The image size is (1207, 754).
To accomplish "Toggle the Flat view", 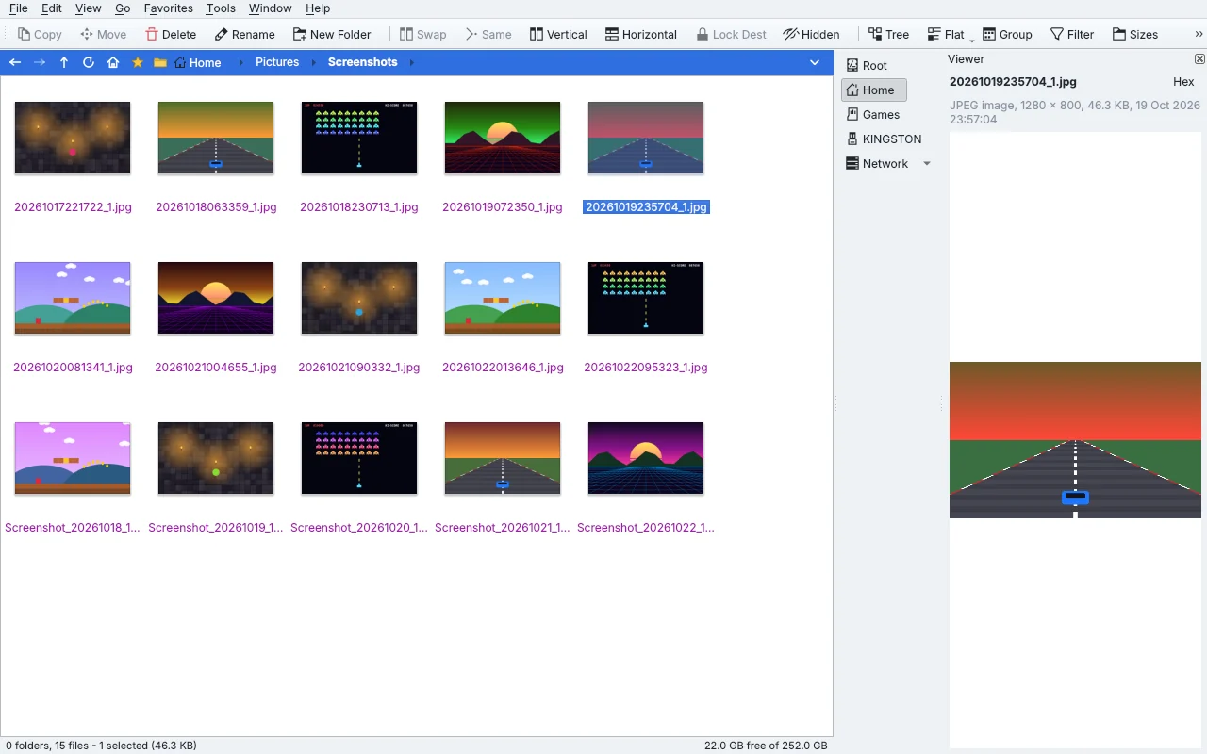I will pyautogui.click(x=946, y=34).
